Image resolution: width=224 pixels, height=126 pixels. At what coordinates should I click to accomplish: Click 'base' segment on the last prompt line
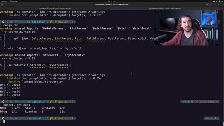[209, 118]
